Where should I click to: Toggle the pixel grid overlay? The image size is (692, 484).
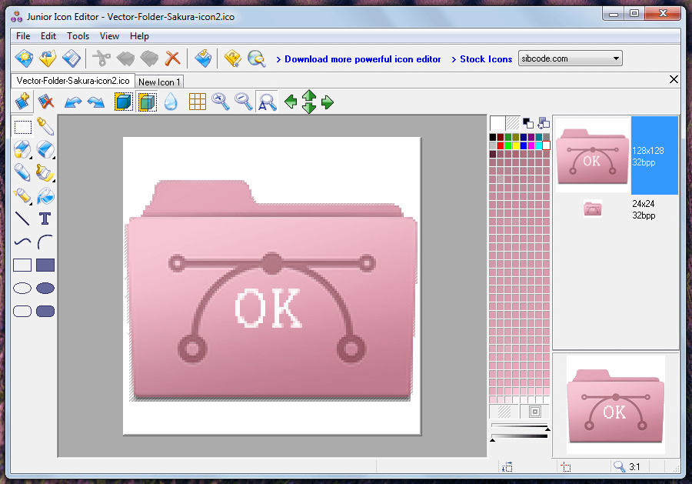tap(197, 101)
